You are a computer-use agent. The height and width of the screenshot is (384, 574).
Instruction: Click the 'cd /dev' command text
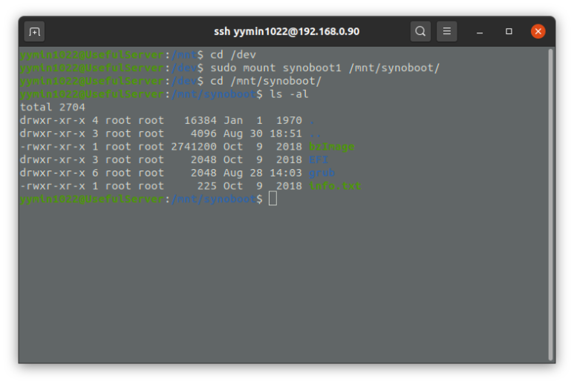tap(233, 55)
